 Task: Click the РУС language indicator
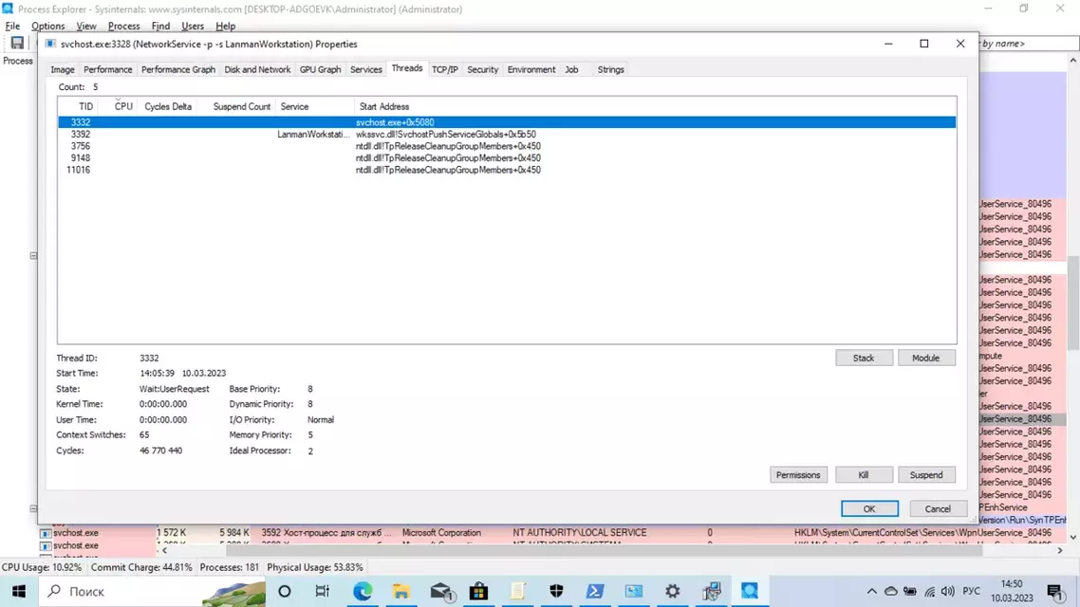[971, 591]
